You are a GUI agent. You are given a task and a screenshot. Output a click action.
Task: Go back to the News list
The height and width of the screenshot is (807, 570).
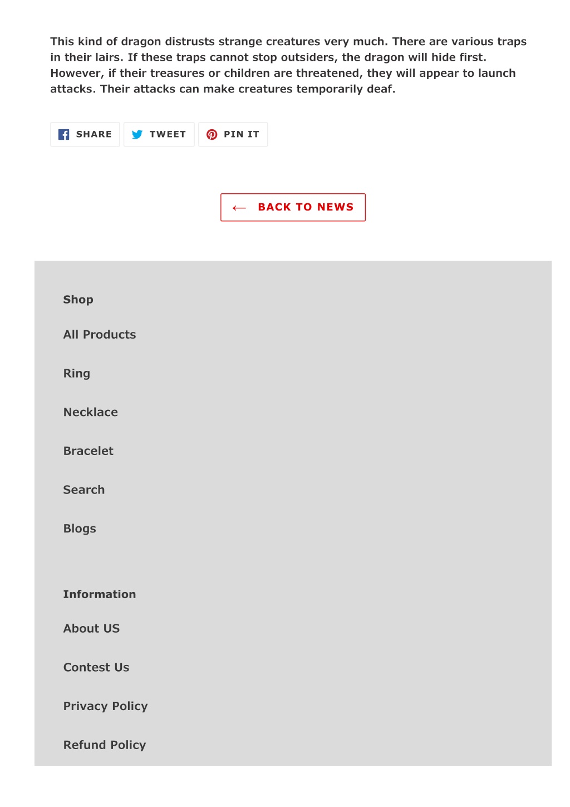tap(293, 207)
